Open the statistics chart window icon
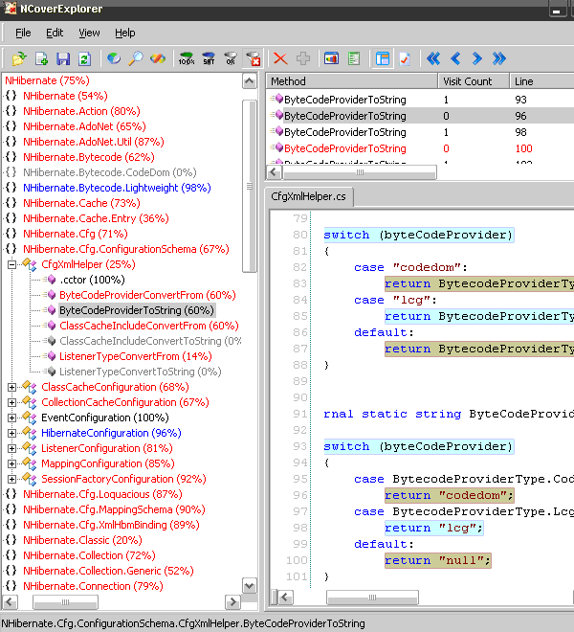The width and height of the screenshot is (574, 632). tap(331, 58)
